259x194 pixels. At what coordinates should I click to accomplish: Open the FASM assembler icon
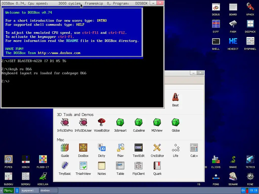pos(233,26)
